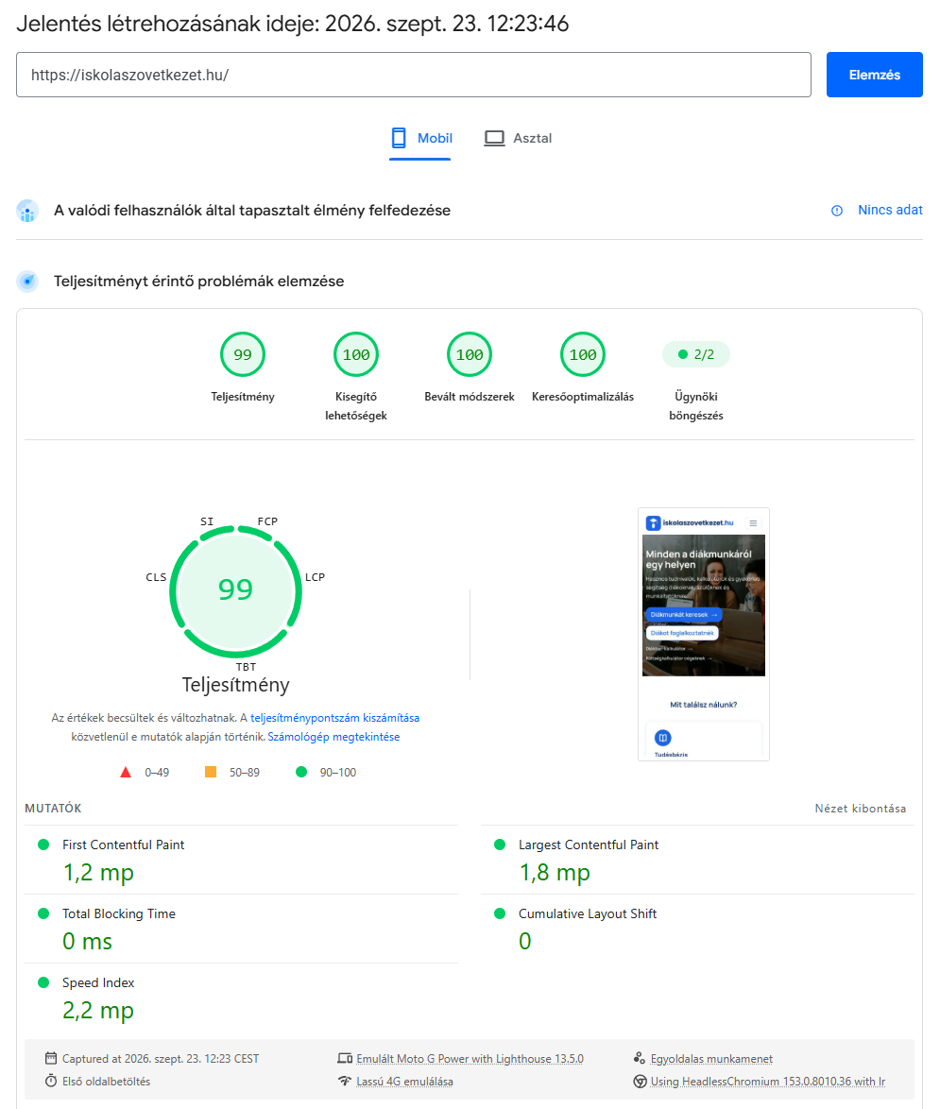Click the device icon beside Emulált Moto G Power

pos(345,1058)
